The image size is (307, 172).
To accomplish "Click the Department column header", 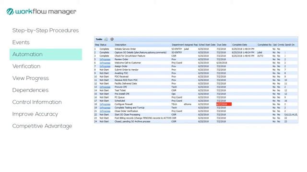I will pyautogui.click(x=178, y=45).
